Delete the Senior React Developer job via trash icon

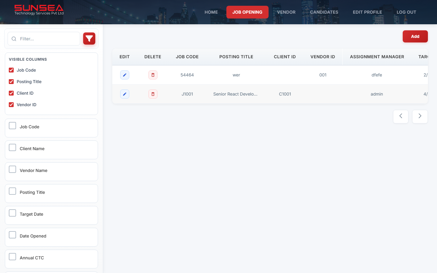coord(153,94)
